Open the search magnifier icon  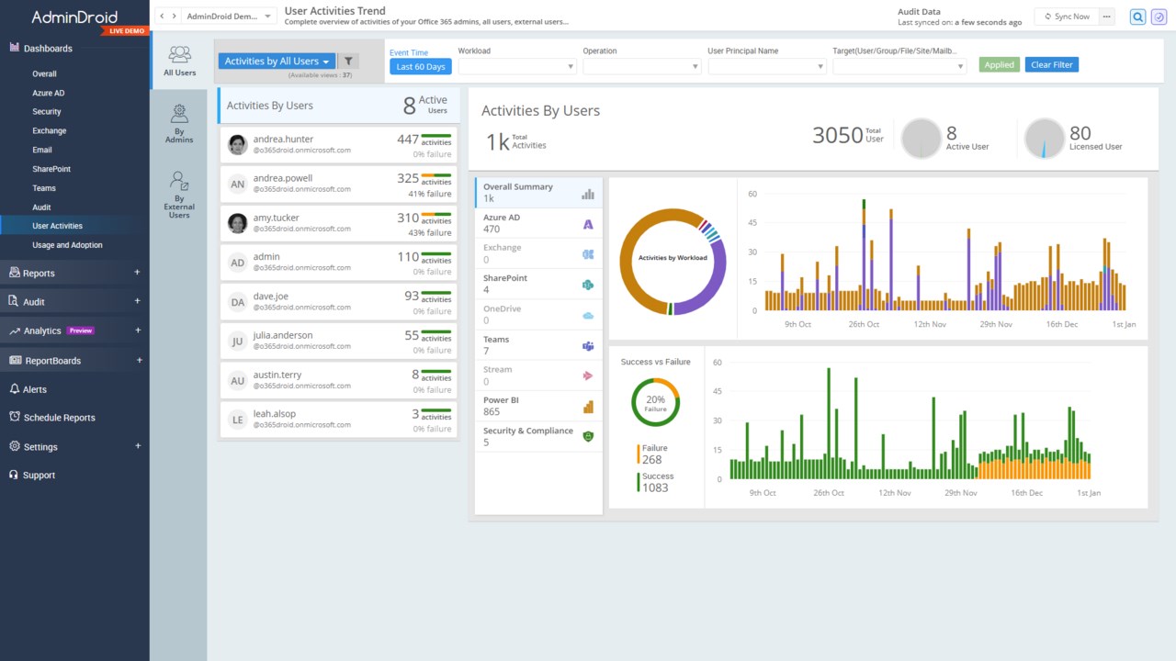tap(1137, 17)
